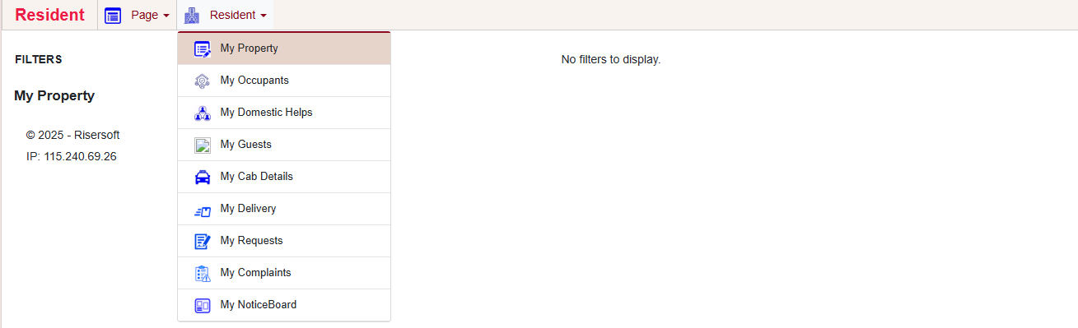1078x328 pixels.
Task: Click the Resident brand link
Action: 49,15
